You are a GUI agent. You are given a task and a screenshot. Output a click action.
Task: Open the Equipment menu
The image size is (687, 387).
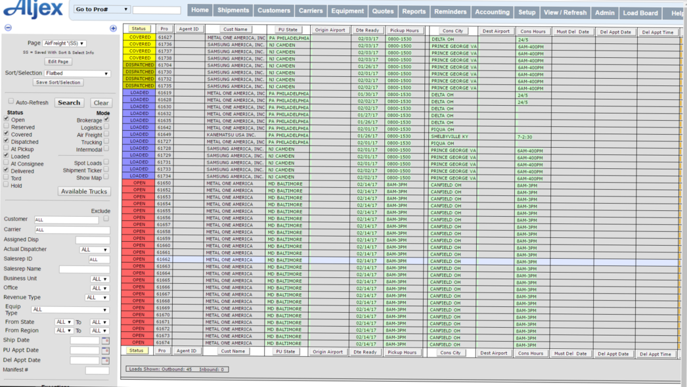[347, 11]
